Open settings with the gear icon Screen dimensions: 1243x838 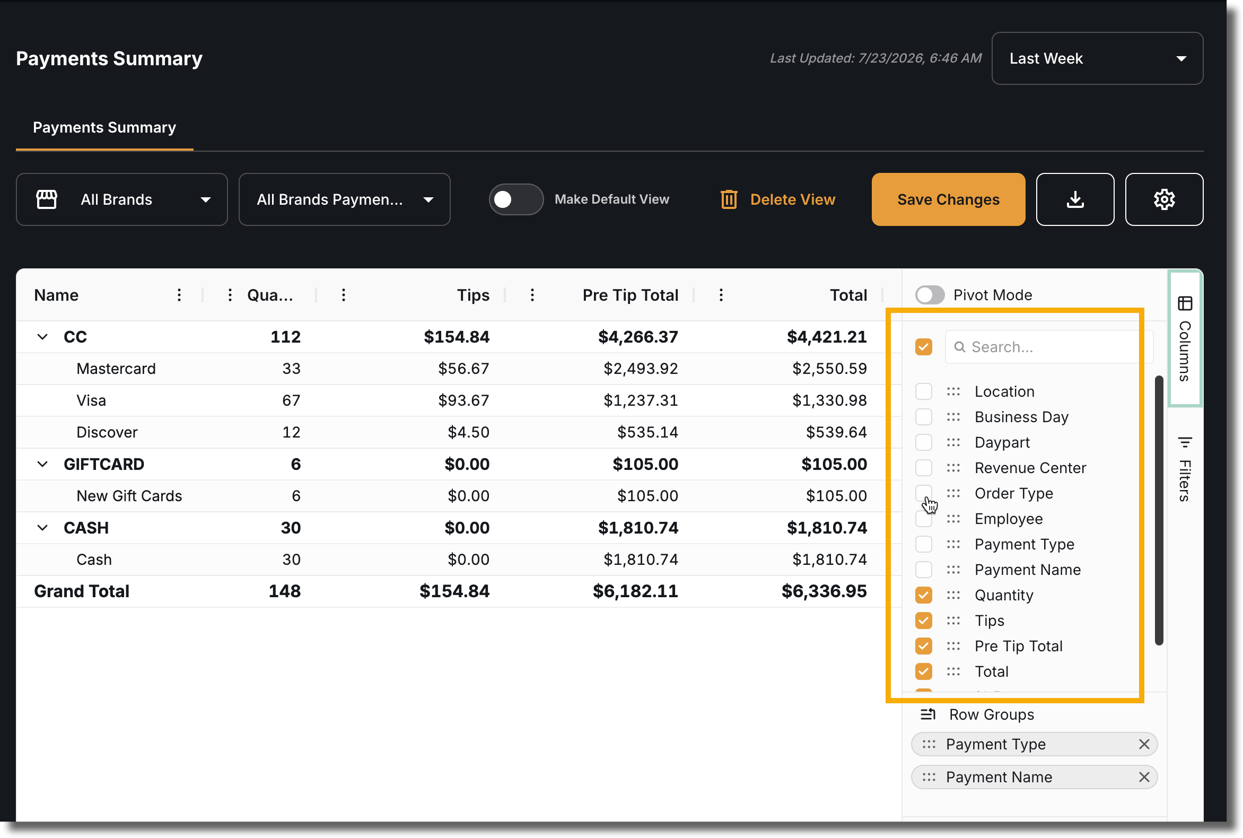[x=1164, y=199]
